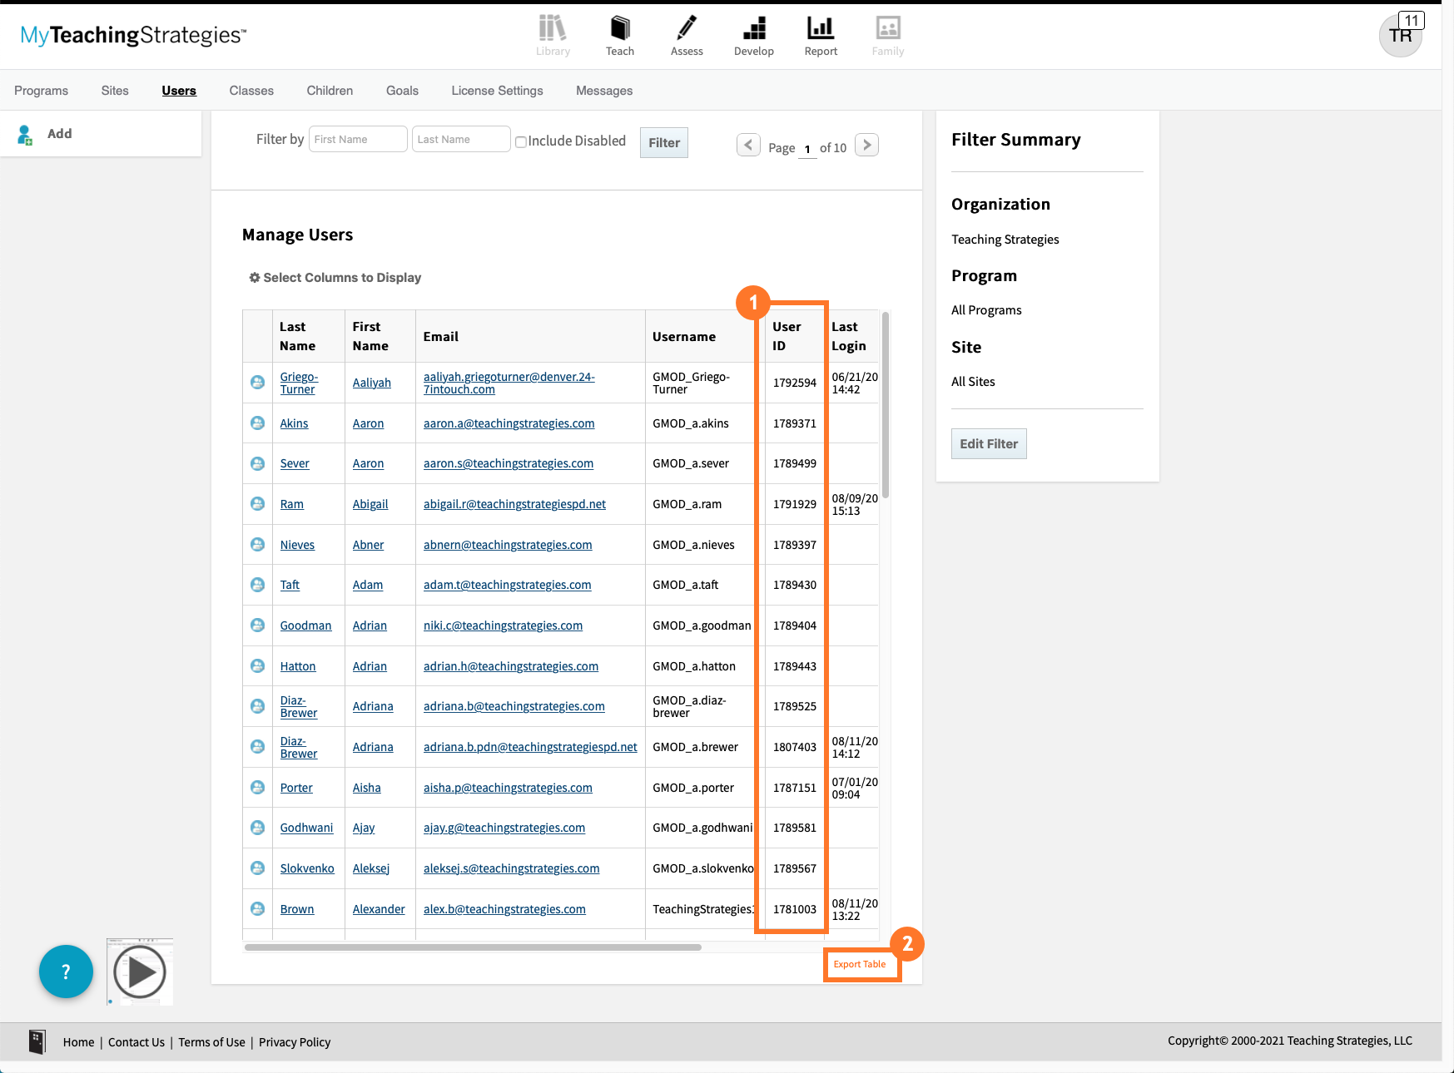Switch to the Classes tab

tap(251, 90)
